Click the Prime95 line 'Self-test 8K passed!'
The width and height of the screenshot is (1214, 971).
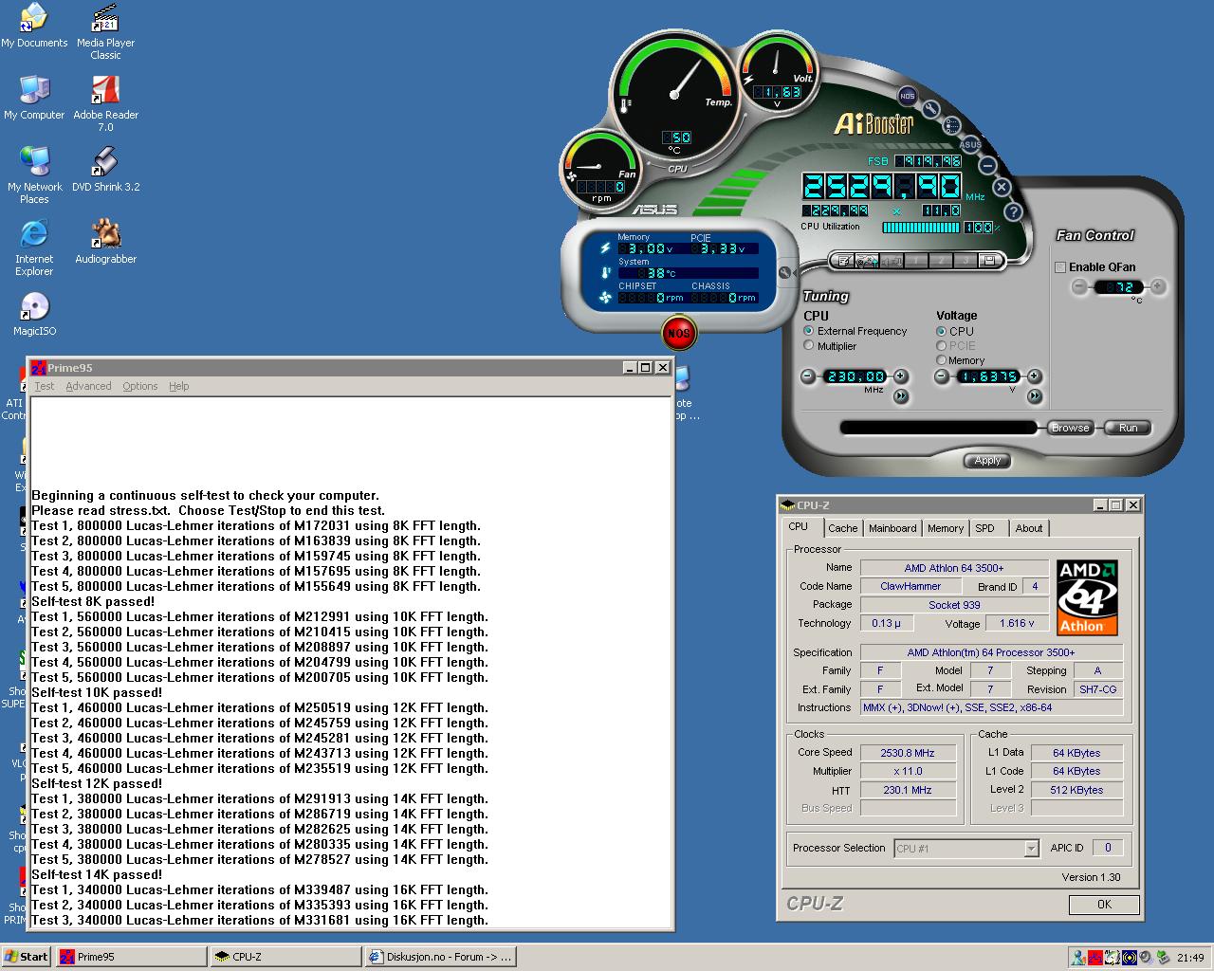[x=93, y=601]
